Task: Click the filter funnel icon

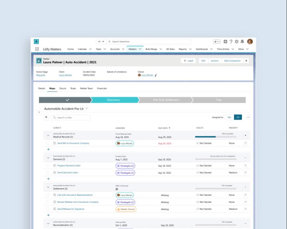Action: [x=46, y=117]
